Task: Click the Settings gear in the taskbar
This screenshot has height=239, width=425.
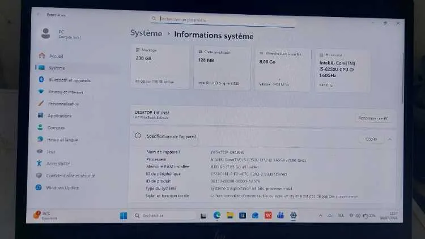Action: [x=293, y=215]
